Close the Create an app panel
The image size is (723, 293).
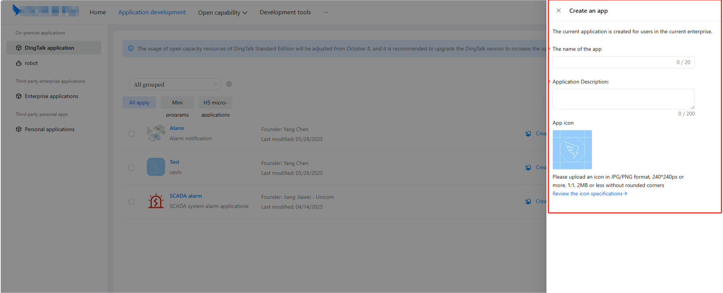558,11
